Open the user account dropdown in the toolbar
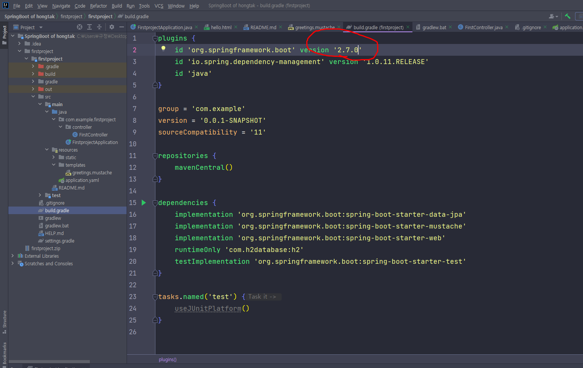The image size is (583, 368). coord(553,16)
